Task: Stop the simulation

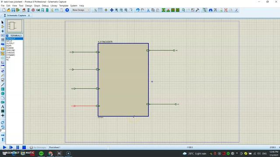Action: [x=24, y=147]
